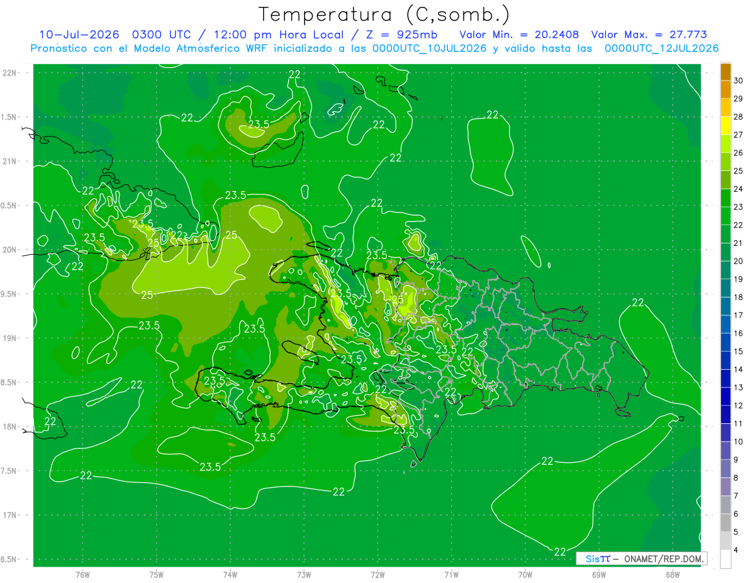Click the legend scale label "7"
Viewport: 755px width, 583px height.
point(737,496)
